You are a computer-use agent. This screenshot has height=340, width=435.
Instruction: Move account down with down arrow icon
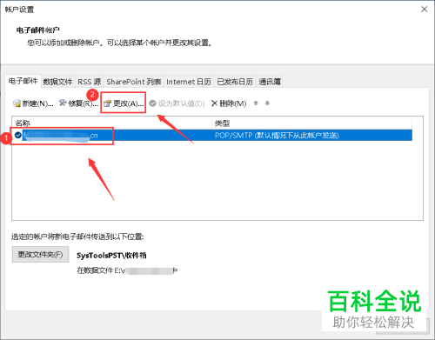click(267, 103)
